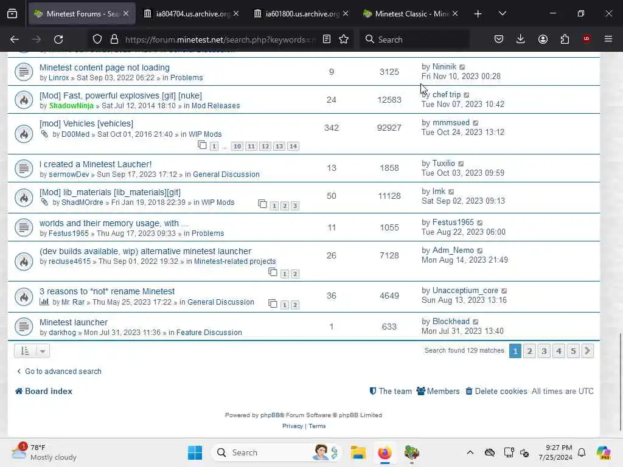Switch to Minetest Forums search tab

tap(82, 14)
